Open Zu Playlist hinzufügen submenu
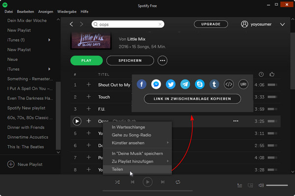295x196 pixels. (137, 162)
